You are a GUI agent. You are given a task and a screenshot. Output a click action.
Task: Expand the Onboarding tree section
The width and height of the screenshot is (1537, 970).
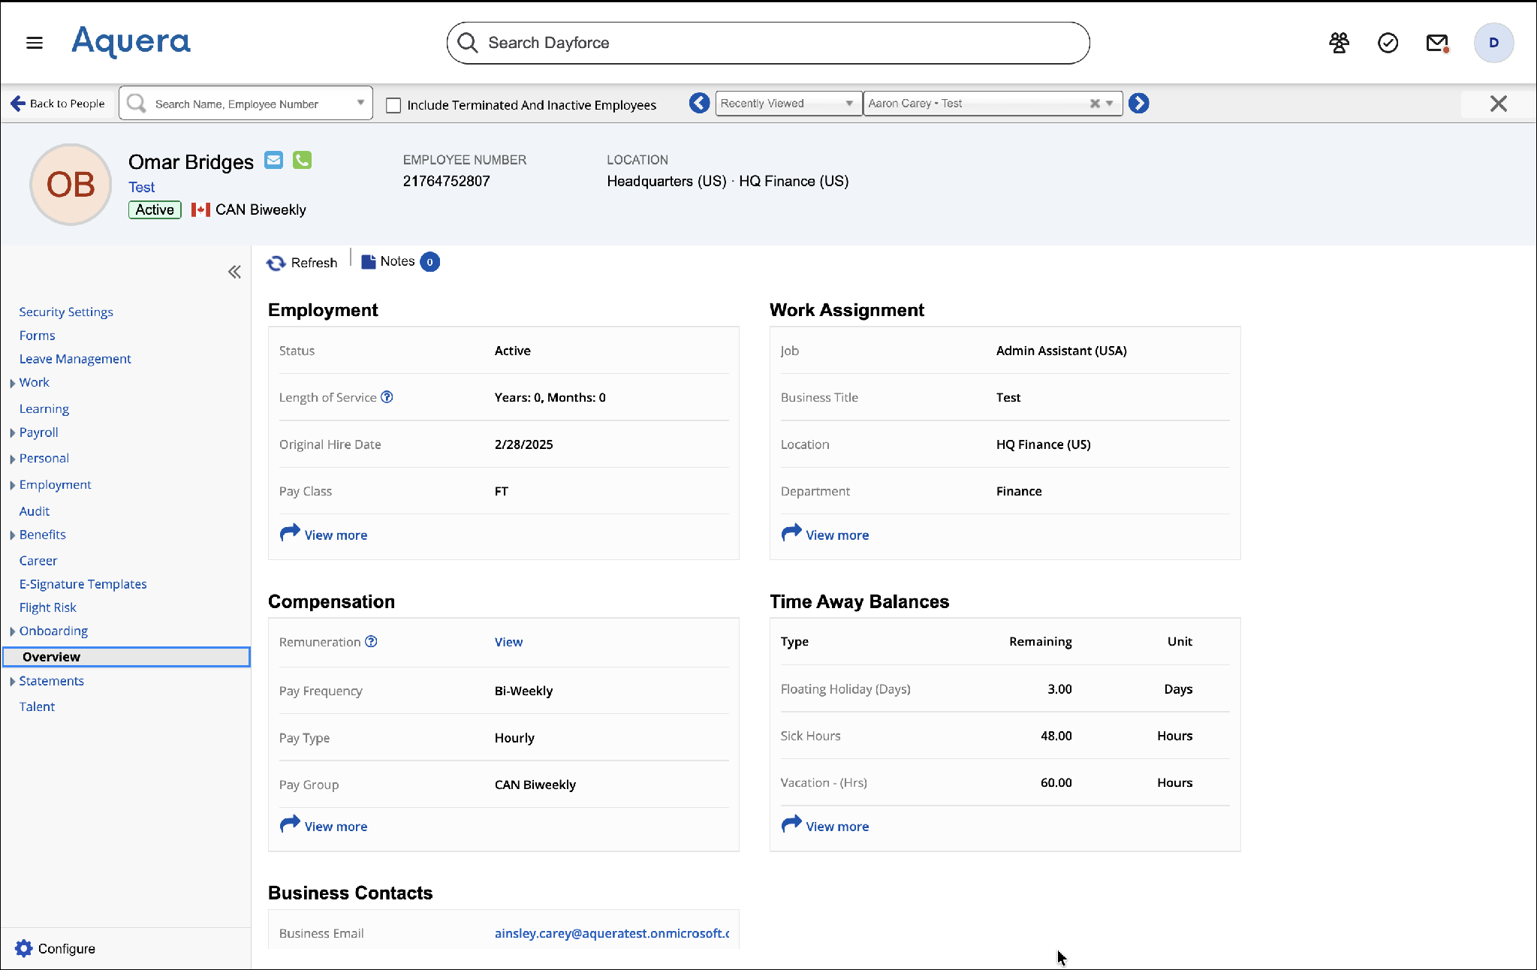12,631
